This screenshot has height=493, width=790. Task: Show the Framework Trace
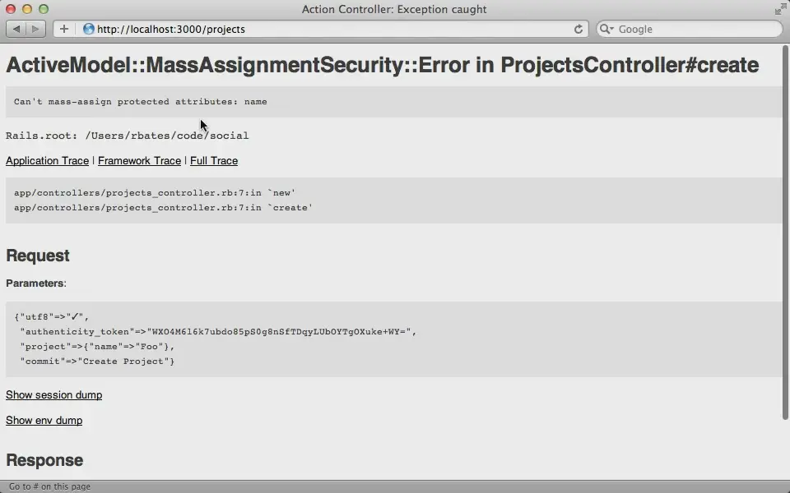coord(139,160)
